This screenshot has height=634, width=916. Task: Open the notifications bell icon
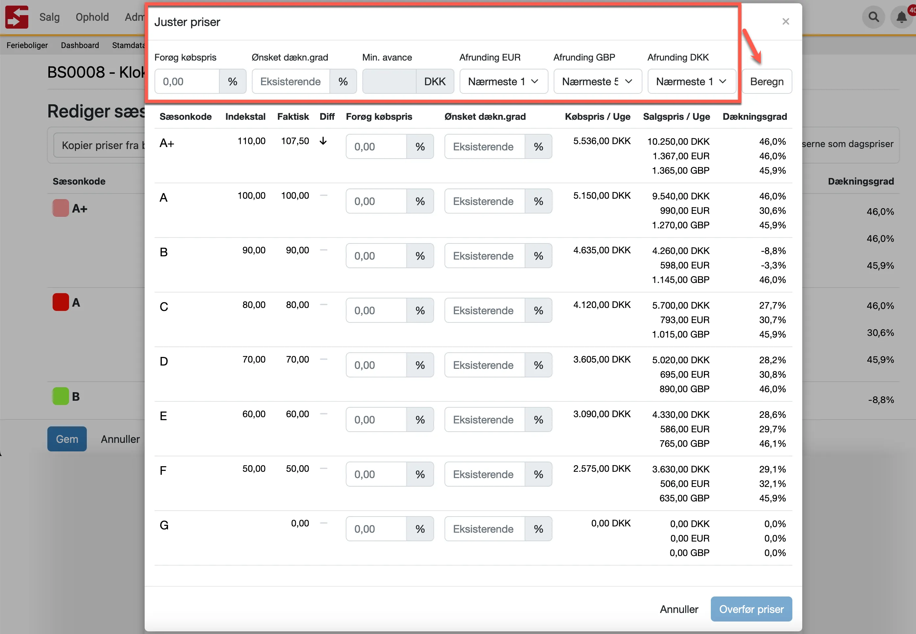pyautogui.click(x=901, y=17)
